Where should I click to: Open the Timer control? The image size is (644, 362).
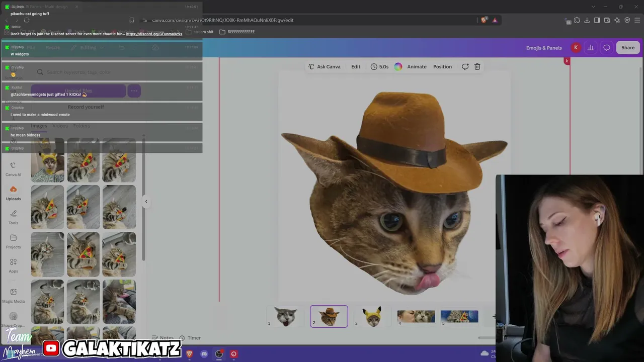(190, 338)
